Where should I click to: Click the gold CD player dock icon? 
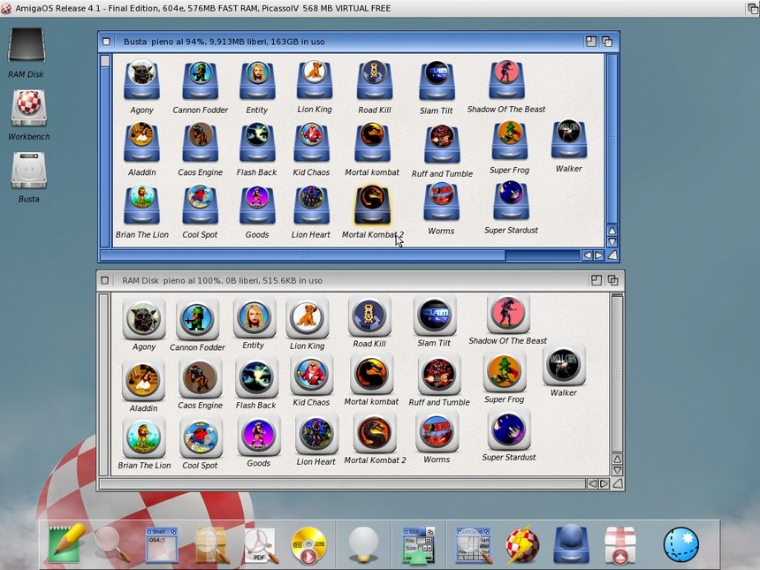click(x=308, y=545)
